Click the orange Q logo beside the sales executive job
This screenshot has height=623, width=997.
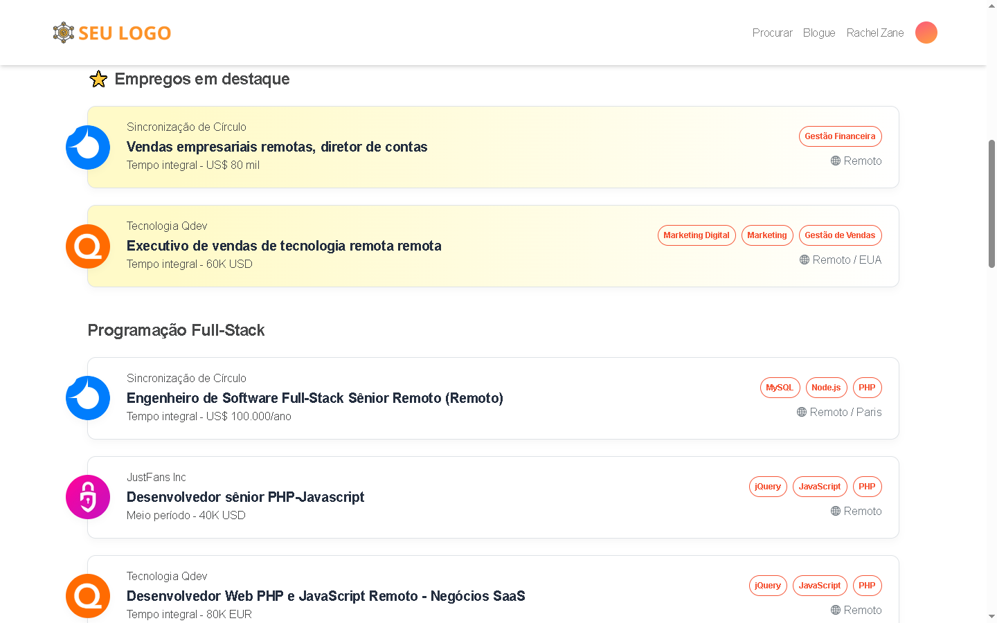point(88,246)
